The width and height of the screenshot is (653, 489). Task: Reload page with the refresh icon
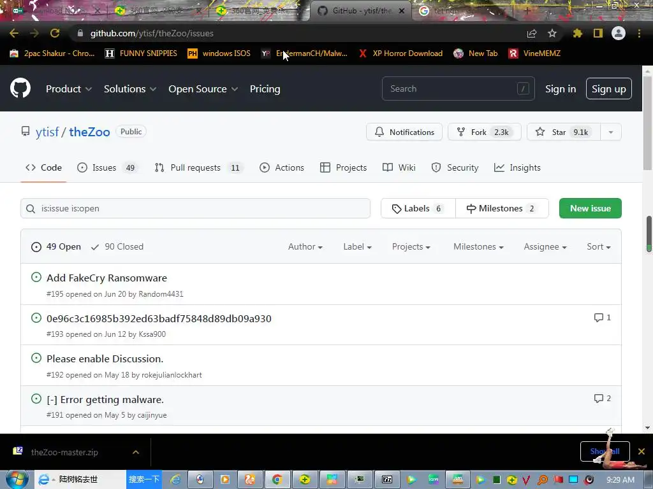pos(55,33)
